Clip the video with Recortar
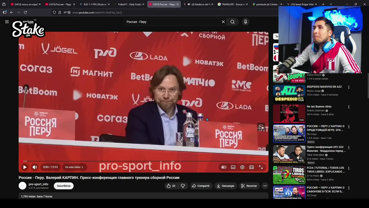This screenshot has width=369, height=208. point(249,186)
